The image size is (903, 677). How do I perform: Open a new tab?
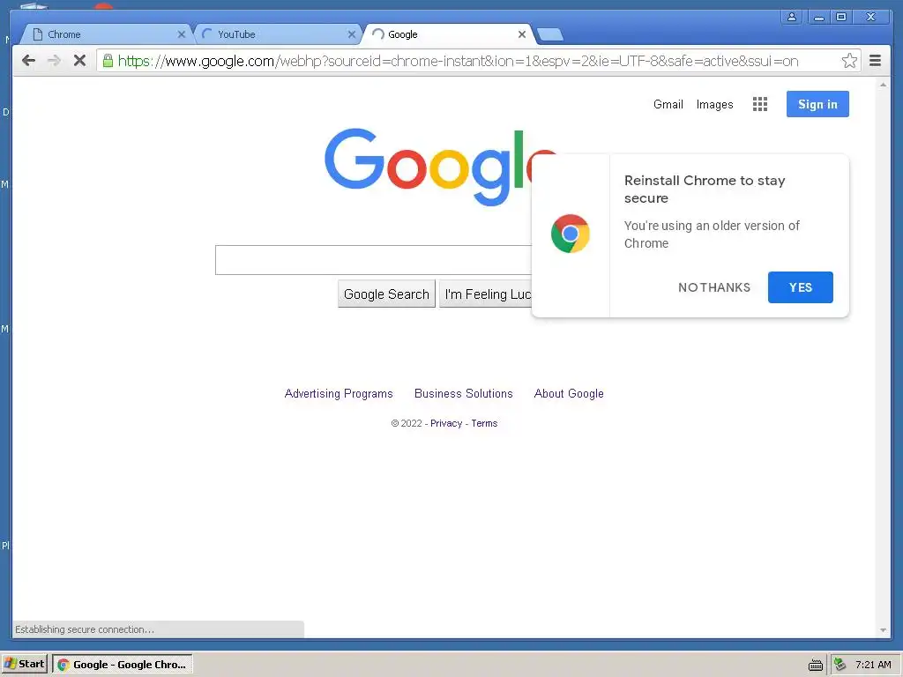point(550,34)
